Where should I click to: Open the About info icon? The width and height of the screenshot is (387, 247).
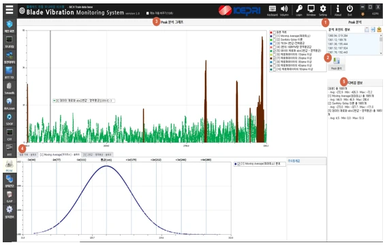(x=338, y=11)
